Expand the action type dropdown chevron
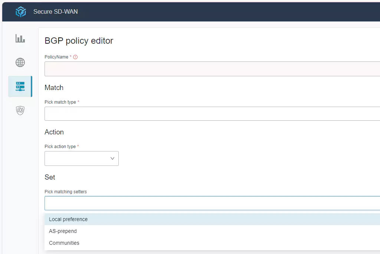Image resolution: width=380 pixels, height=254 pixels. click(112, 158)
